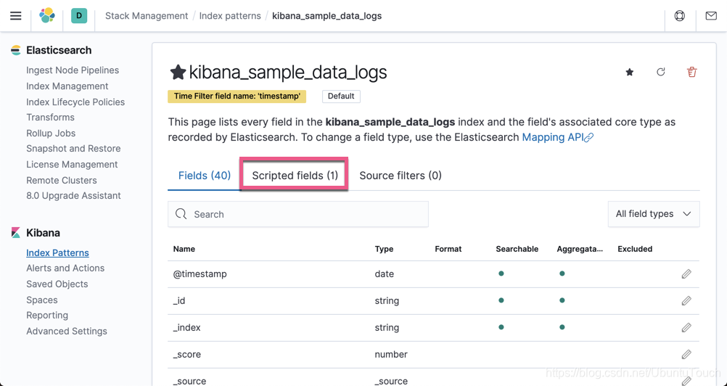Open the Mapping API link
Screen dimensions: 727x386
point(556,137)
